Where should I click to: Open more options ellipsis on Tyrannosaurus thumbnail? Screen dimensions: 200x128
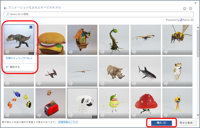[x=31, y=53]
